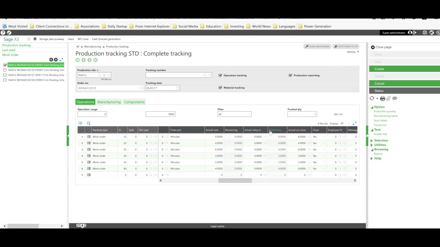
Task: Open Close dropdown for row 1
Action: (x=324, y=137)
